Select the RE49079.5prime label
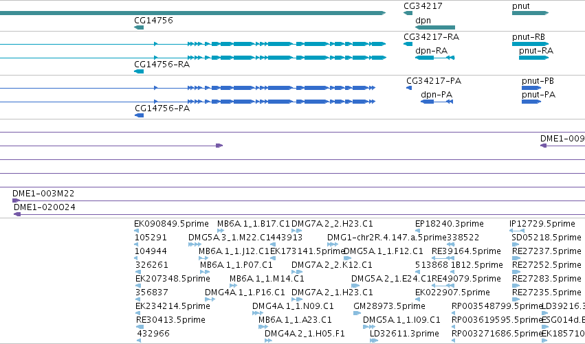Screen dimensions: 585x344 point(466,279)
